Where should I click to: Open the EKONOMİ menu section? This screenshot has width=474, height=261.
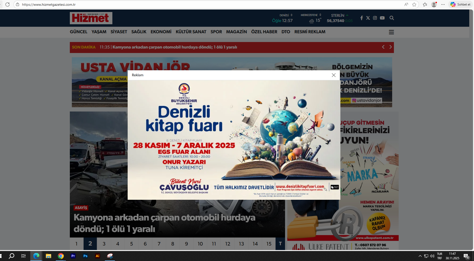pos(161,32)
